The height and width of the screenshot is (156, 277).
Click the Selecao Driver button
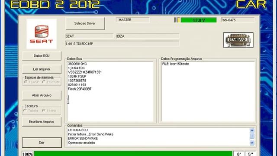click(x=85, y=23)
